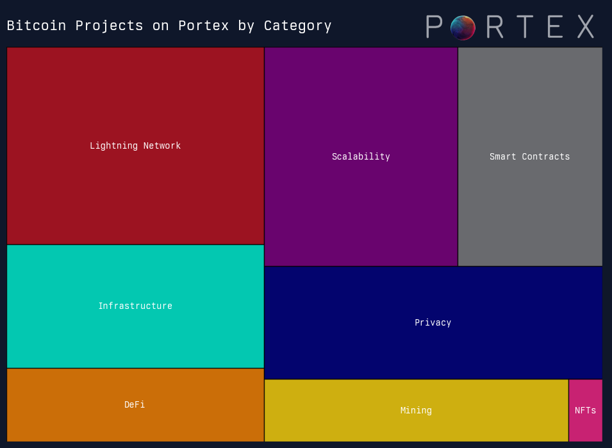Select the teal Infrastructure block
The image size is (612, 448).
[135, 306]
